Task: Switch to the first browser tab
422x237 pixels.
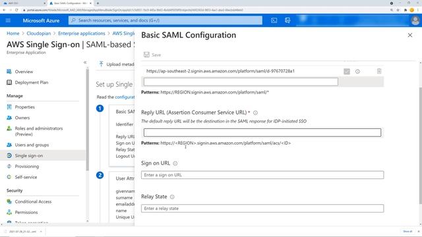Action: pos(24,3)
